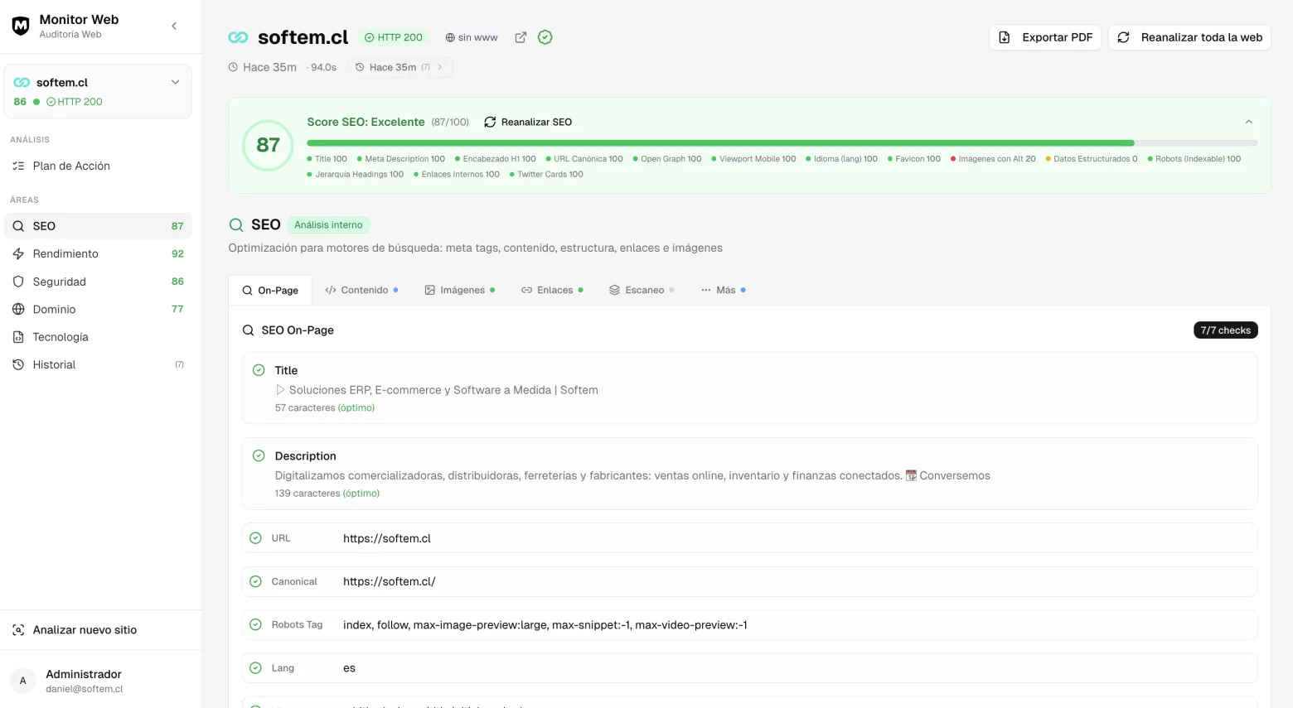Collapse the left sidebar

[x=174, y=26]
